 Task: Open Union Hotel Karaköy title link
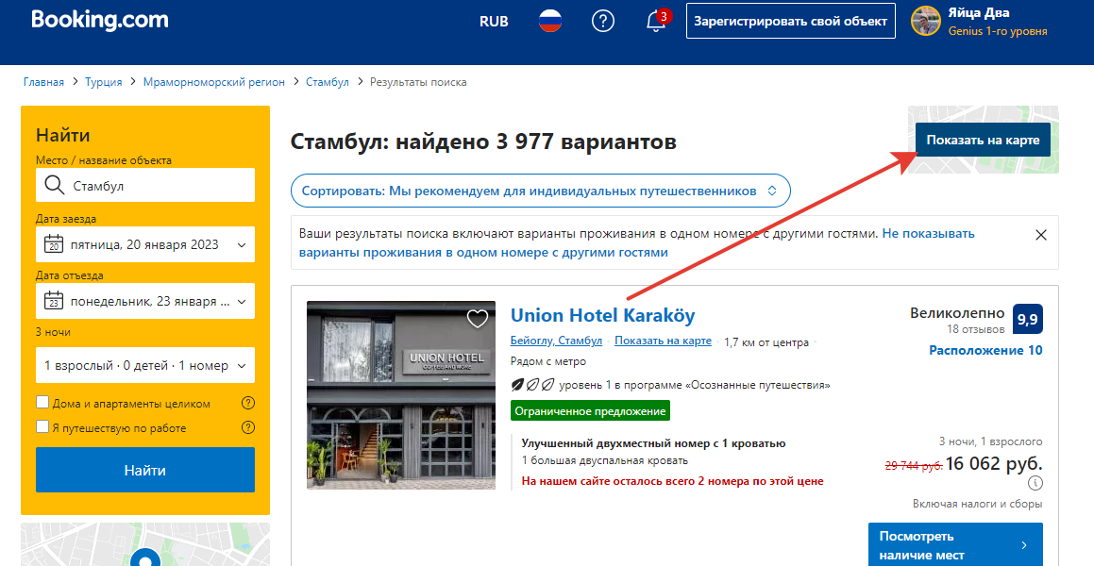pyautogui.click(x=603, y=316)
